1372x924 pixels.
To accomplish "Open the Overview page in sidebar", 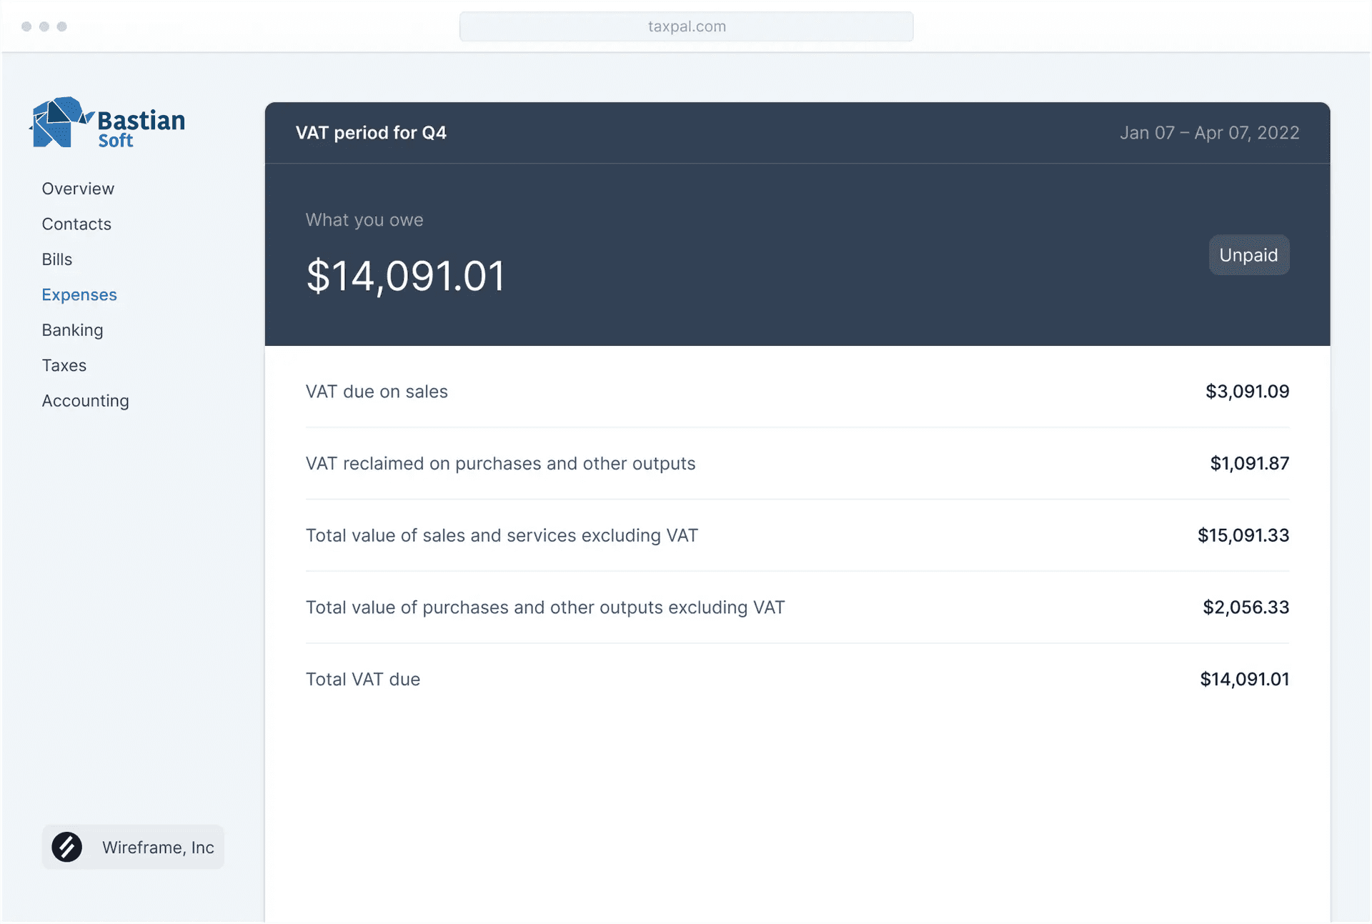I will coord(78,189).
